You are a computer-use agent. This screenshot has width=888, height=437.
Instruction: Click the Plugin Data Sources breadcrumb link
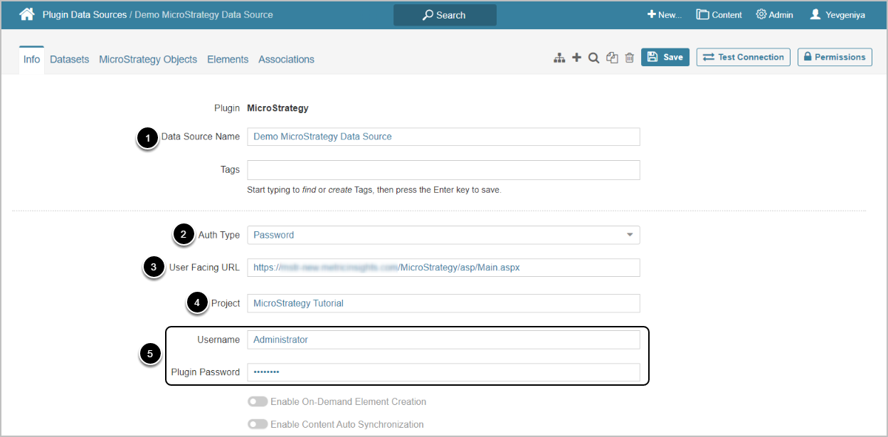click(85, 14)
